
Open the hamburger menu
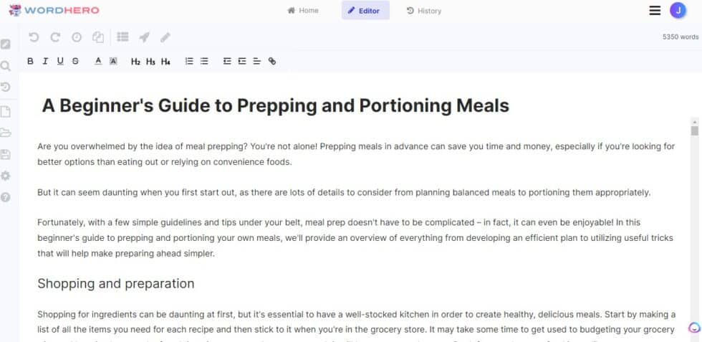[x=655, y=10]
